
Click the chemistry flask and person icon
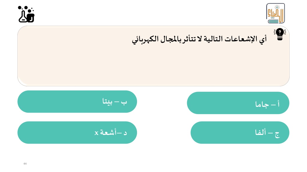tap(26, 14)
